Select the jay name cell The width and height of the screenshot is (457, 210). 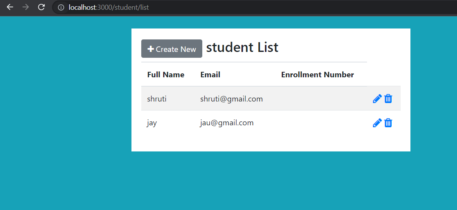pos(152,123)
